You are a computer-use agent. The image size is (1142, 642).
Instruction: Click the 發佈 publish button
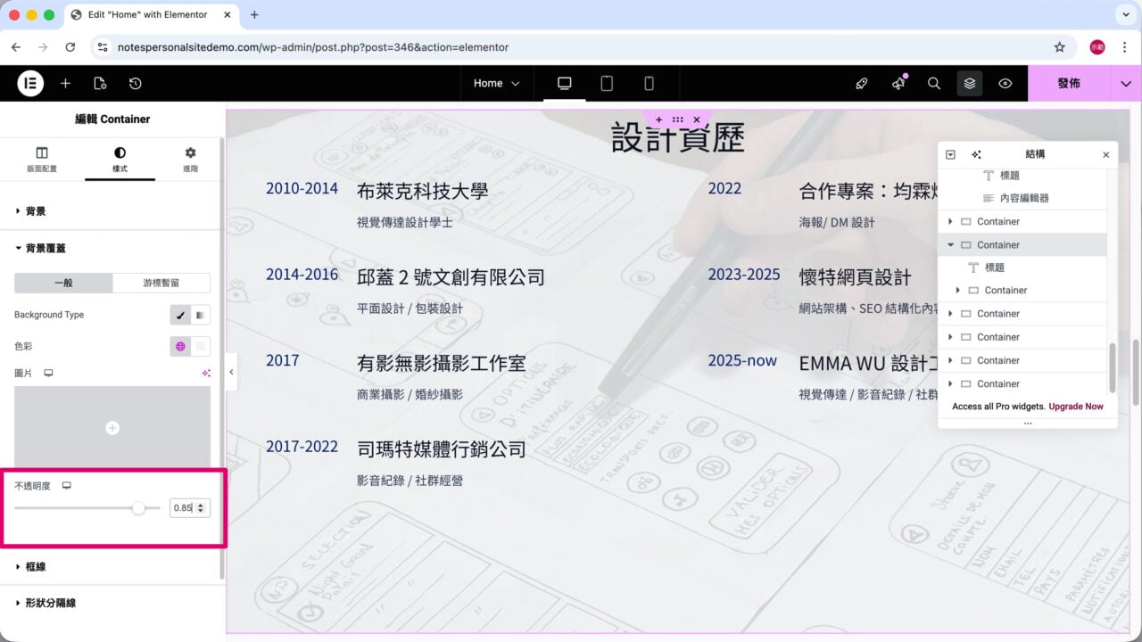tap(1069, 83)
